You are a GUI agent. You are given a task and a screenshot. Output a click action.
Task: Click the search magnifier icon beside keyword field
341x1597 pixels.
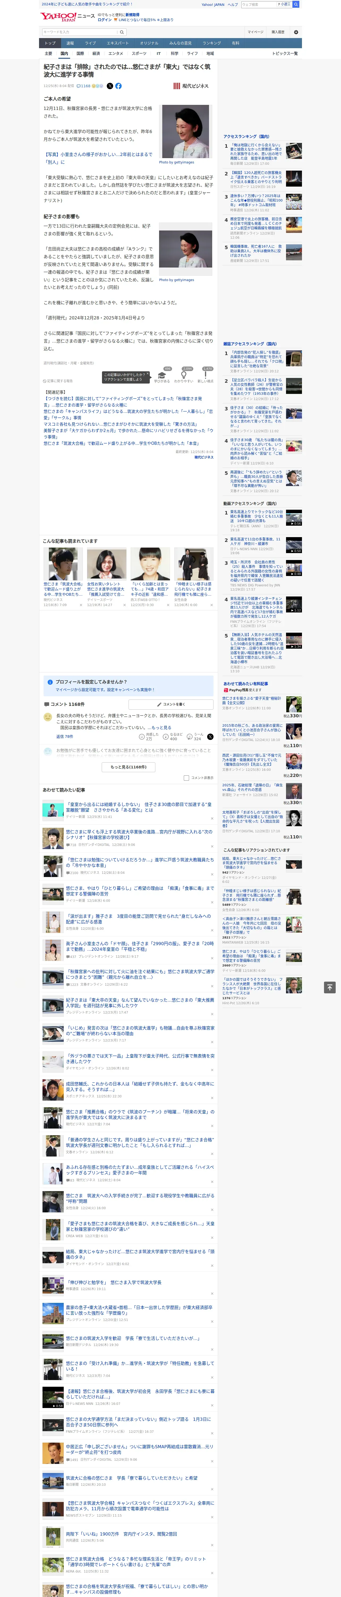tap(122, 32)
